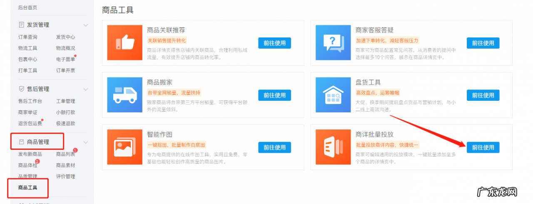Collapse the 发货管理 section chevron
Screen dimensions: 533x204
click(x=86, y=25)
